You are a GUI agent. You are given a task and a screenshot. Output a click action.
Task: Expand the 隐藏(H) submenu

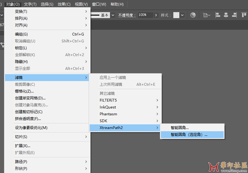point(47,61)
